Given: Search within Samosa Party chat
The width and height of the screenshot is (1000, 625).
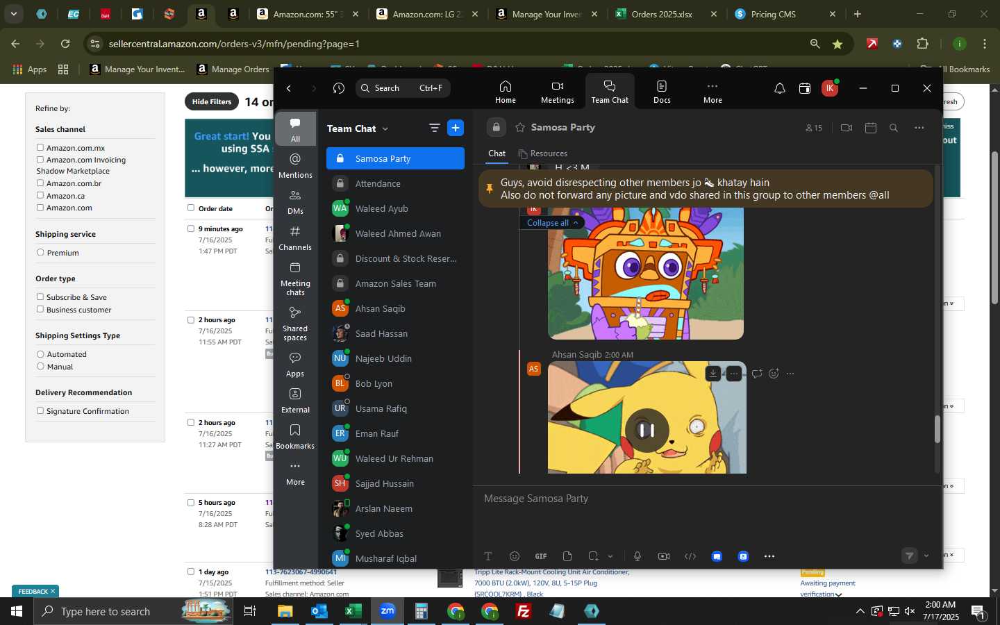Looking at the screenshot, I should tap(894, 128).
